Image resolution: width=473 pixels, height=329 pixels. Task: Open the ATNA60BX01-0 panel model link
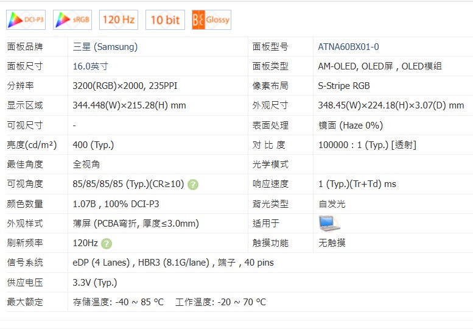348,47
